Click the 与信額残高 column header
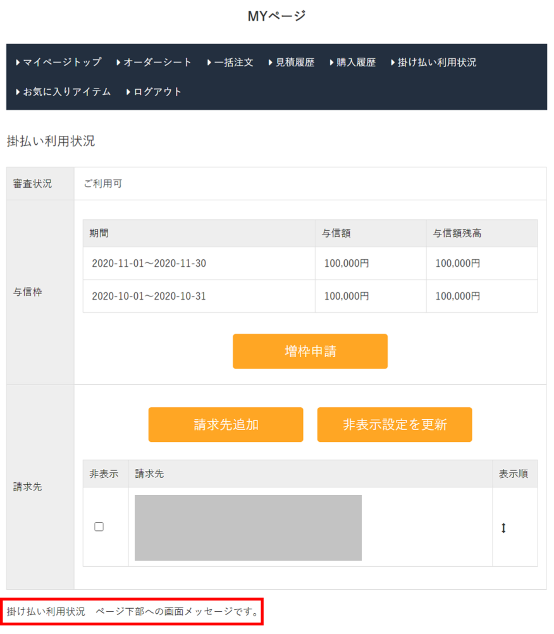Viewport: 554px width, 634px height. (x=457, y=233)
